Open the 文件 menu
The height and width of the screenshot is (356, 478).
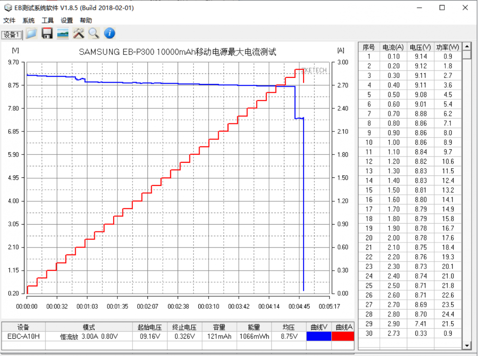[x=9, y=20]
